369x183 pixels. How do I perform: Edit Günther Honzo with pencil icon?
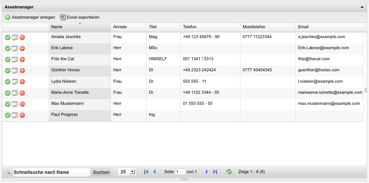pos(15,71)
